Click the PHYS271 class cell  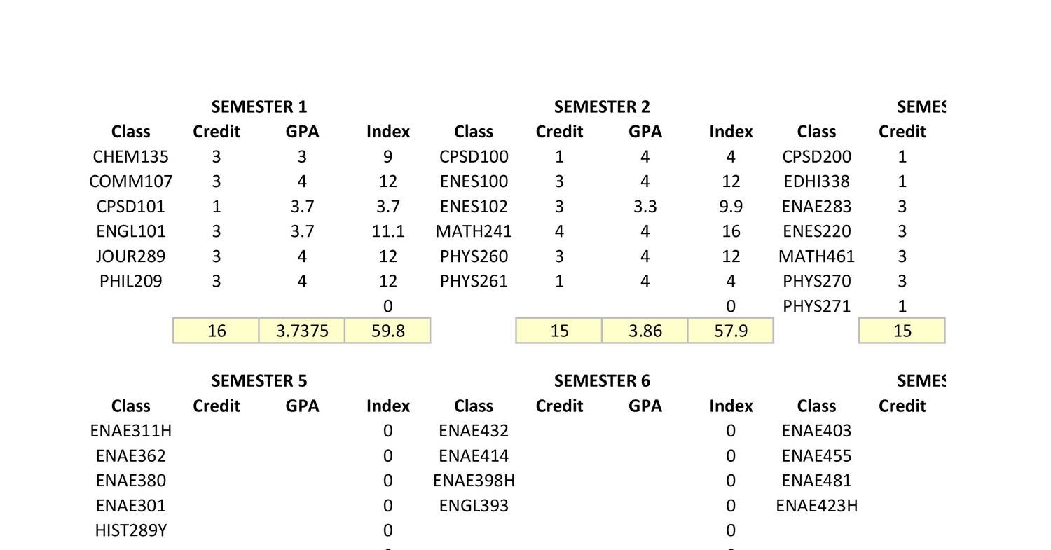point(816,306)
